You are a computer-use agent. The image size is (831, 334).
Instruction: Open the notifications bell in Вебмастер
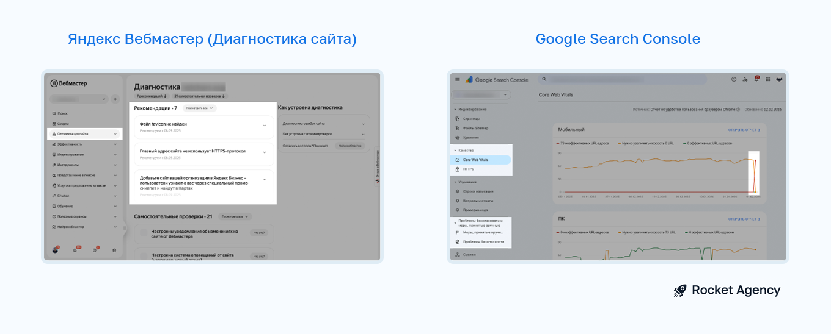coord(75,250)
